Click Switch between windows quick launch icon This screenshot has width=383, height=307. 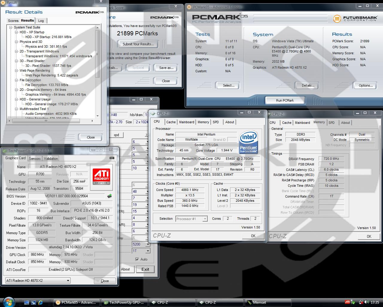pos(34,303)
